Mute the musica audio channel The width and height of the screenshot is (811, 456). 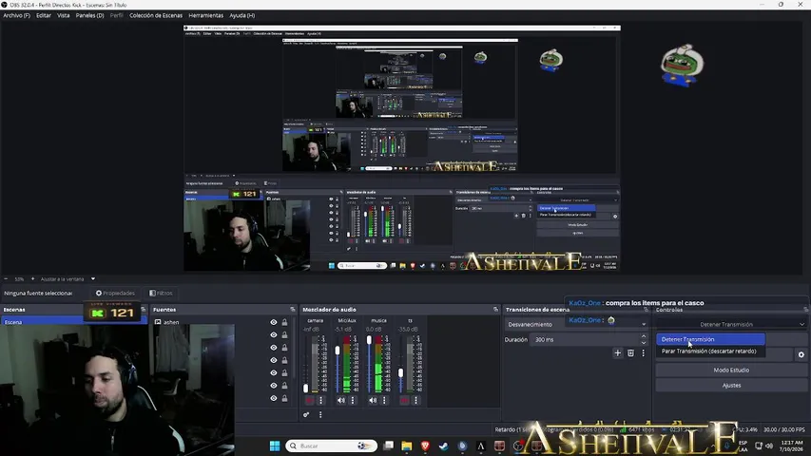pos(373,400)
